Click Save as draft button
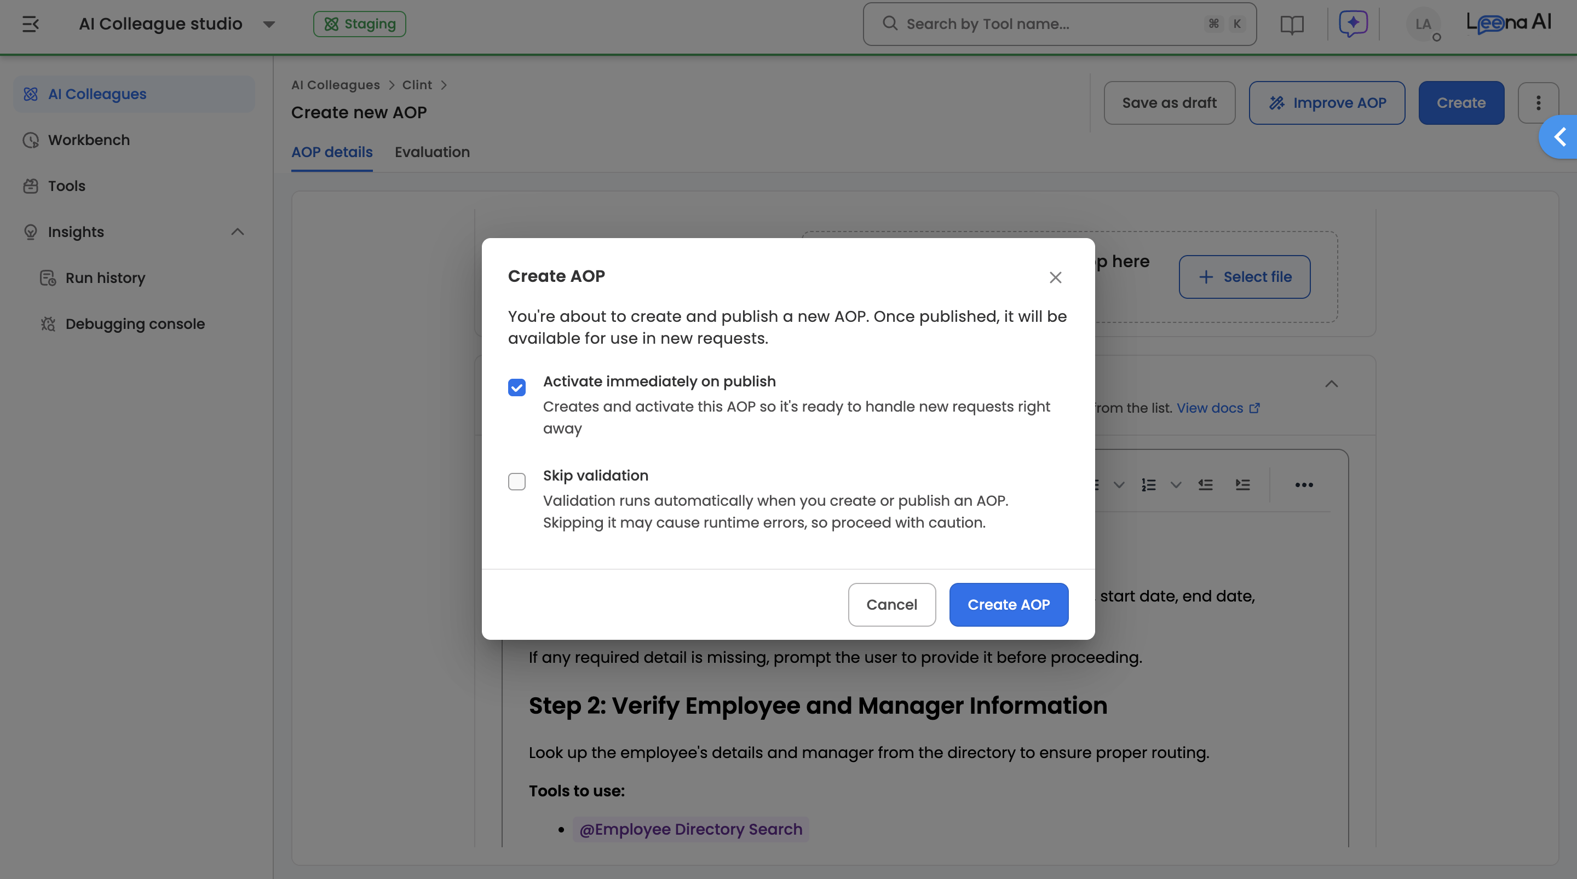The image size is (1577, 879). [x=1169, y=103]
